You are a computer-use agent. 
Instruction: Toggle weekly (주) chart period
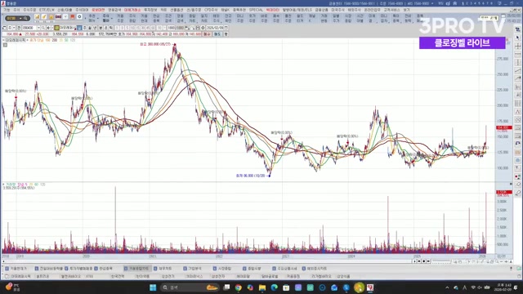[84, 28]
